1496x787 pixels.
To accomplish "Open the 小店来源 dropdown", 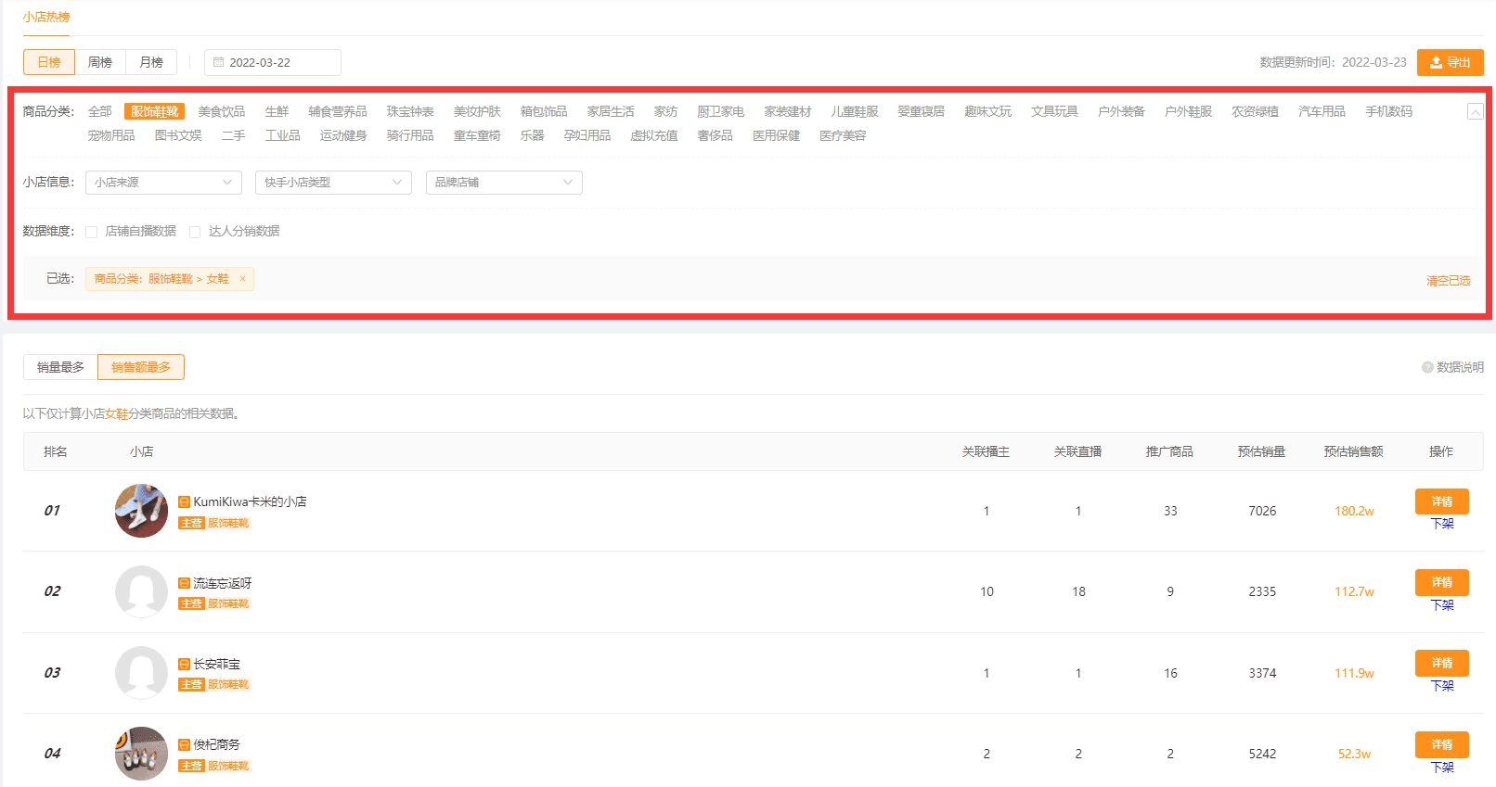I will tap(163, 183).
